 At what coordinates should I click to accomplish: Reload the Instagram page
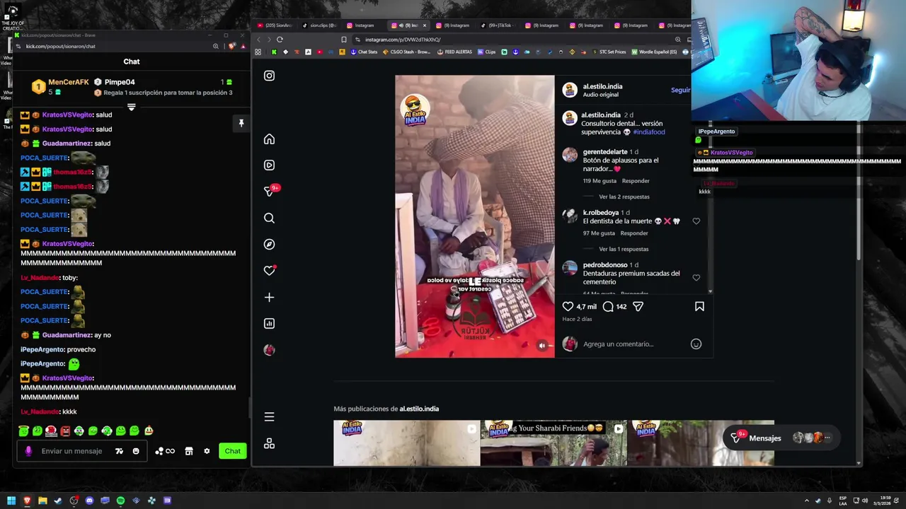point(280,40)
